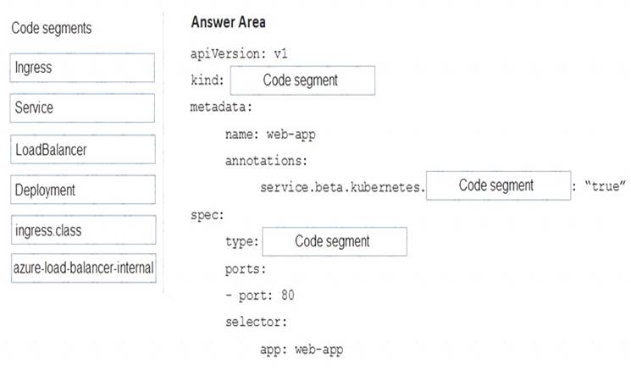631x370 pixels.
Task: Click the spec: line
Action: click(207, 214)
